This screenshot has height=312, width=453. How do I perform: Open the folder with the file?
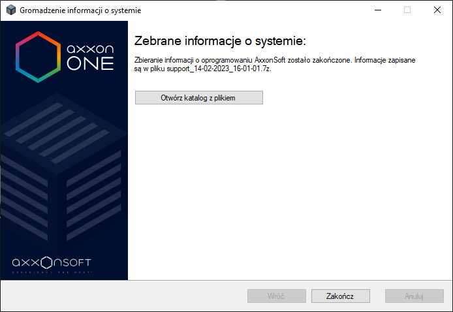click(x=198, y=97)
